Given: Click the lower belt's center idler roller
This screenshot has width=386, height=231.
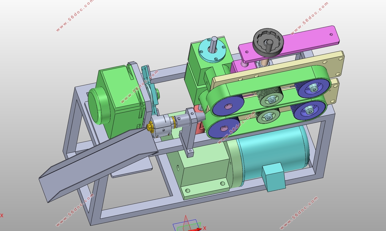Looking at the screenshot, I should click(x=268, y=117).
